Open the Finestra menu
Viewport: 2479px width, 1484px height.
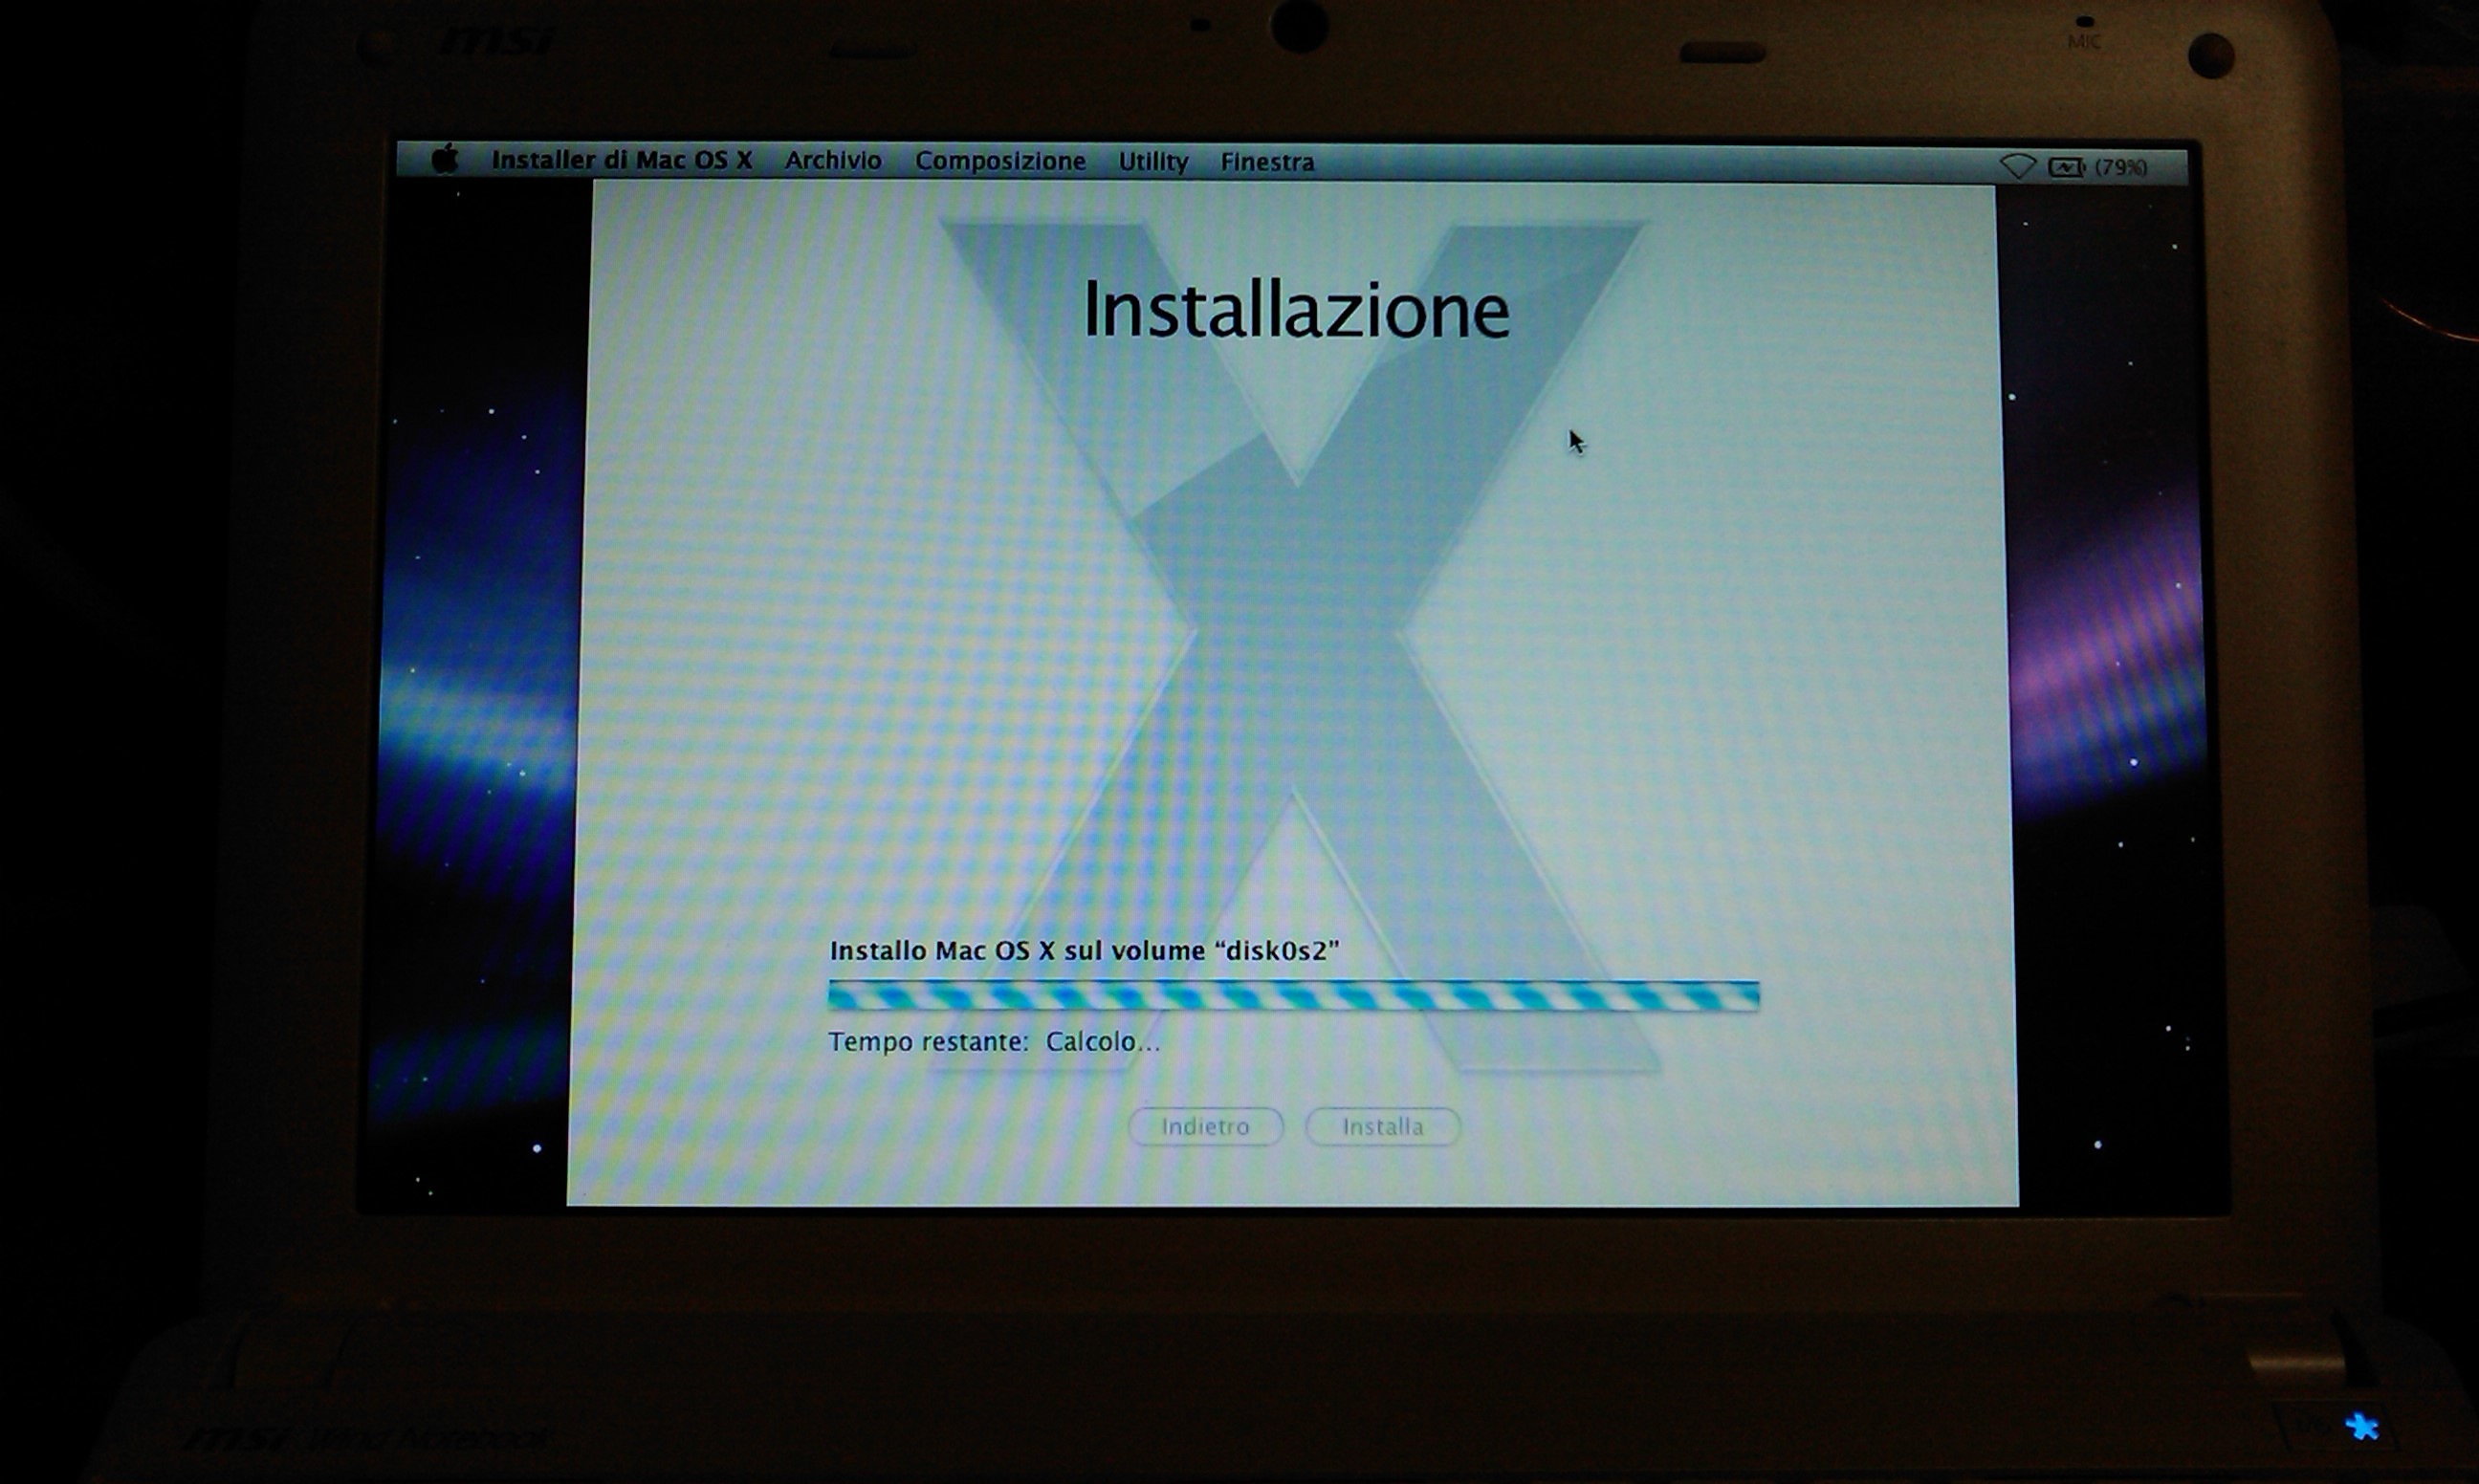(x=1267, y=162)
